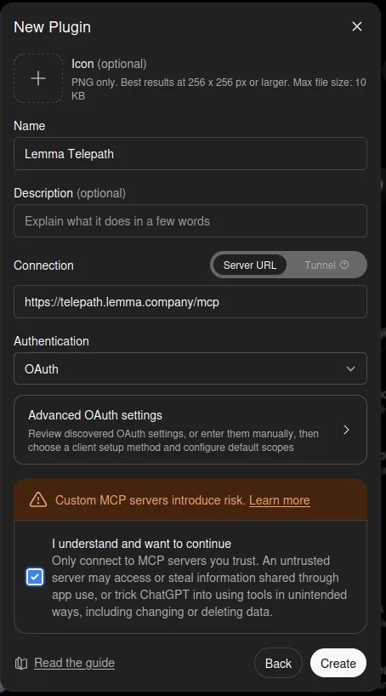Go Back to the previous step
Image resolution: width=386 pixels, height=696 pixels.
(278, 663)
